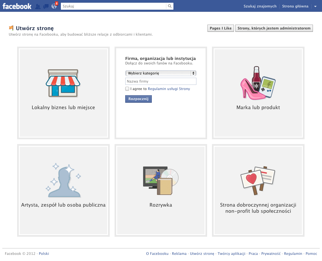Click the Firma, organizacja lub instytucja heading
Screen dimensions: 322x261
coord(161,59)
